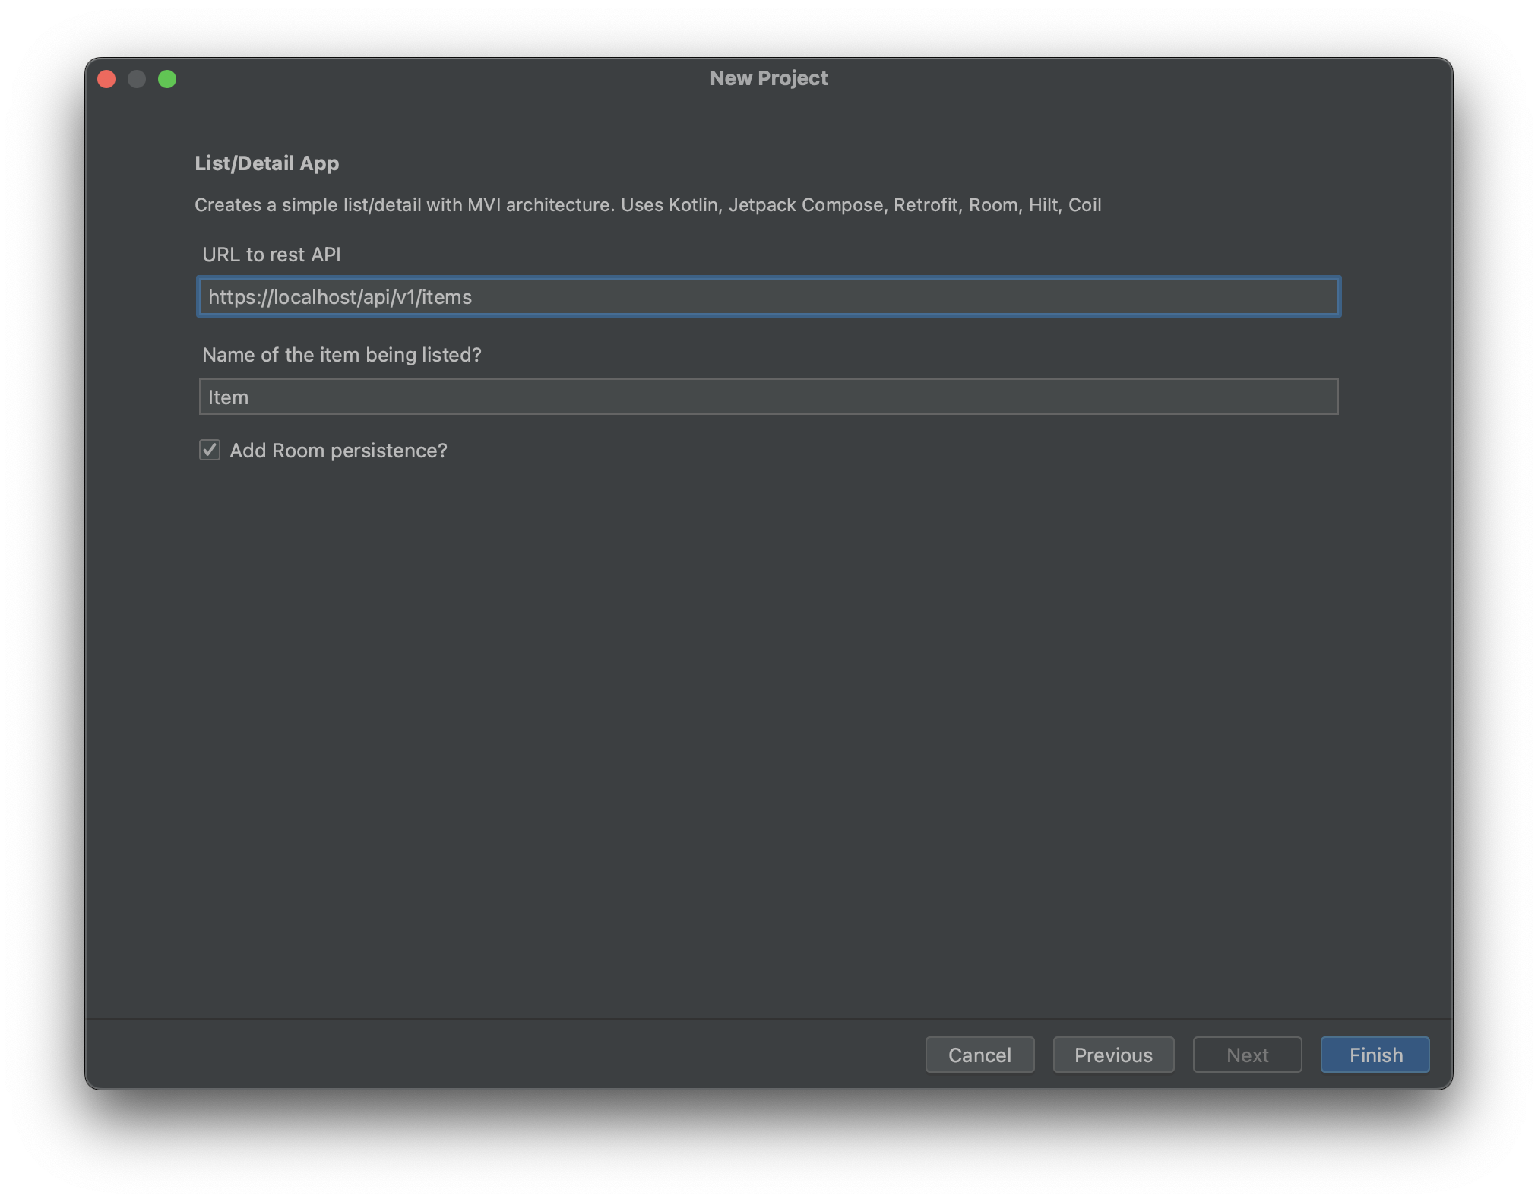Click the green zoom window button

tap(167, 79)
